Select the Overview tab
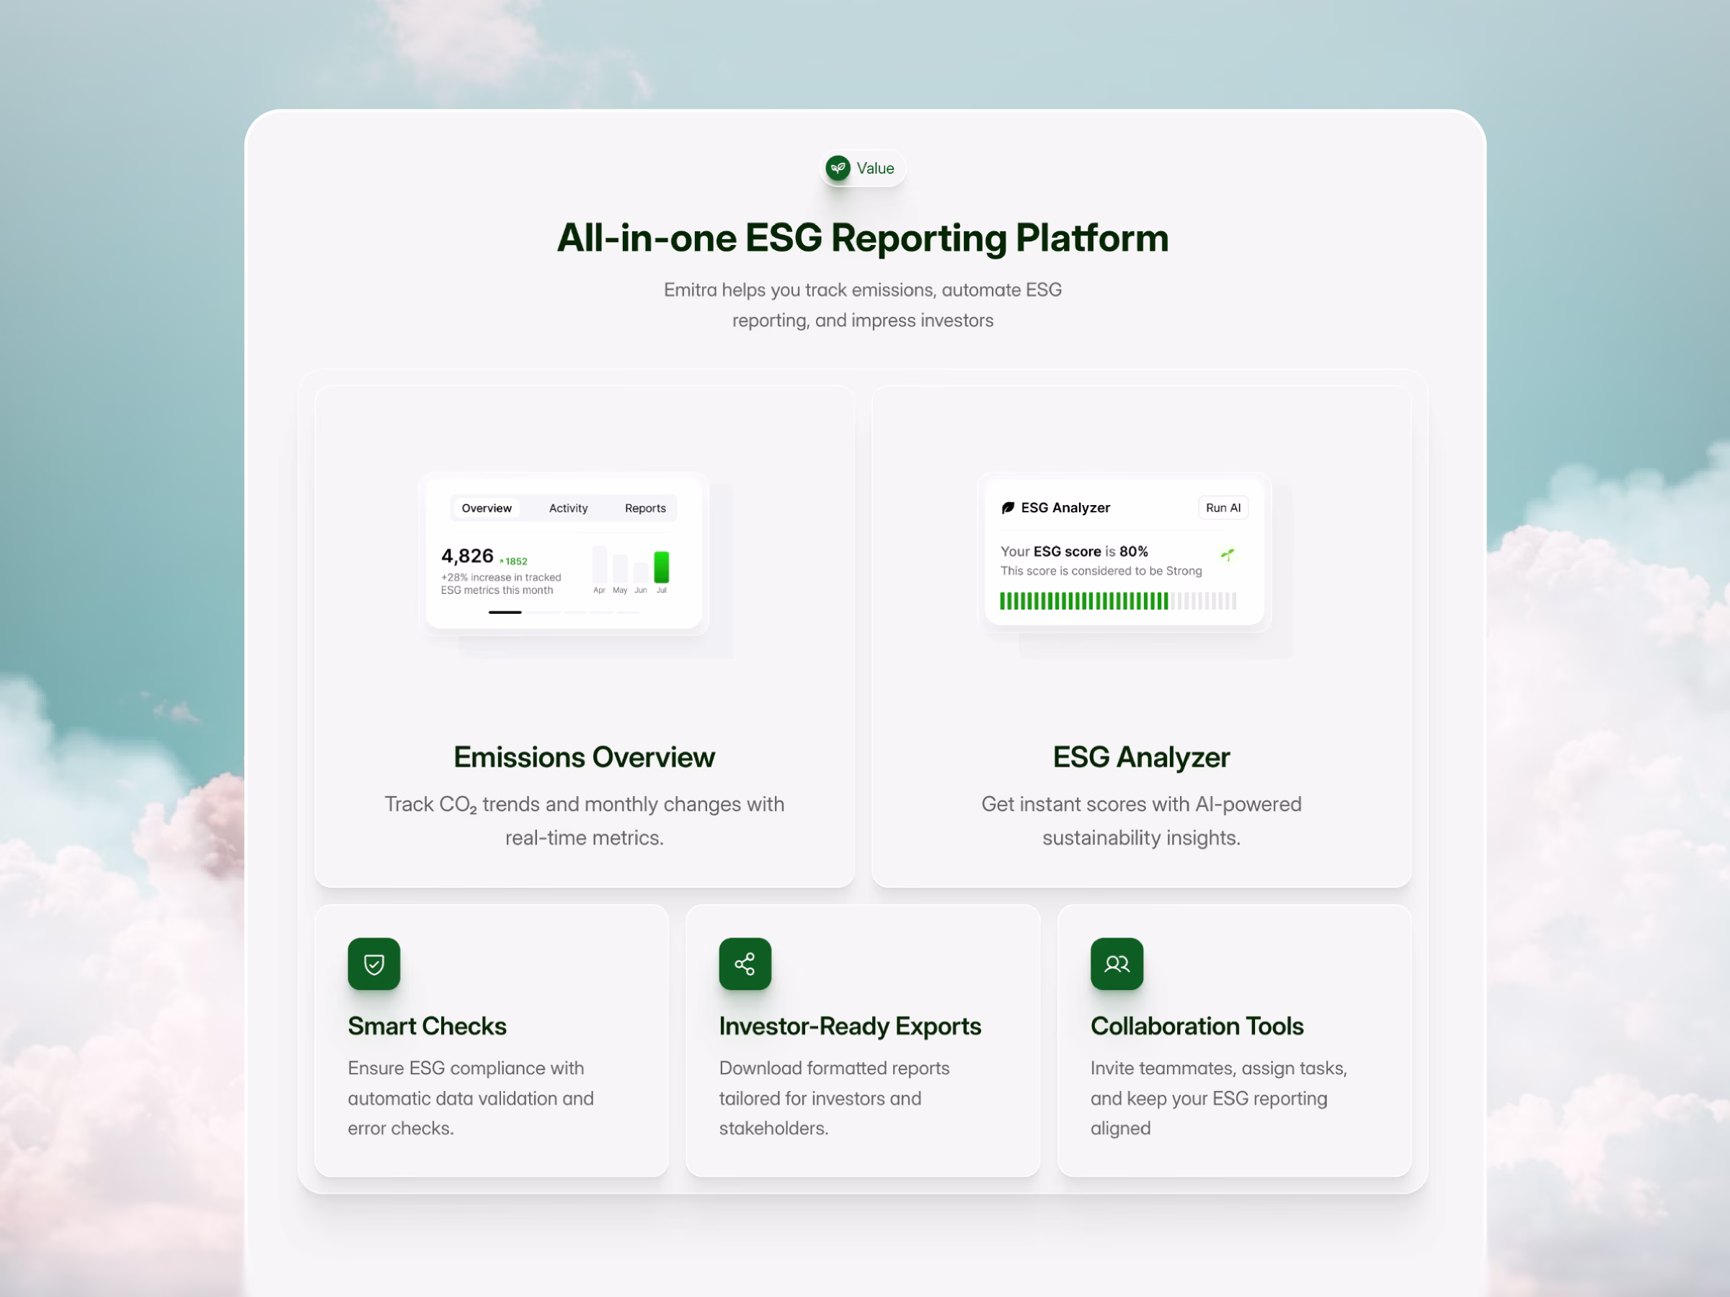Image resolution: width=1730 pixels, height=1297 pixels. coord(487,508)
